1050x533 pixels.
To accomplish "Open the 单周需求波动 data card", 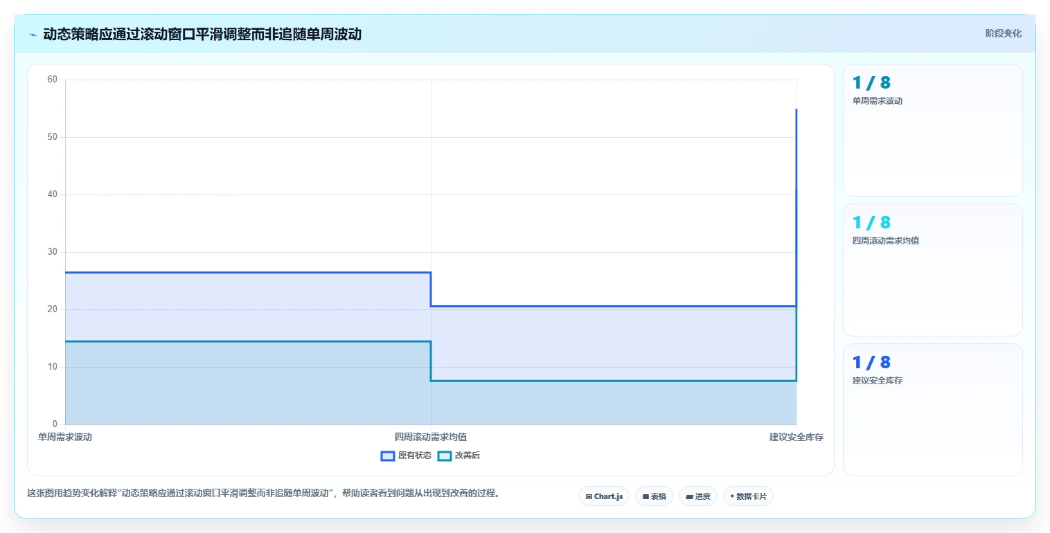I will (x=932, y=130).
